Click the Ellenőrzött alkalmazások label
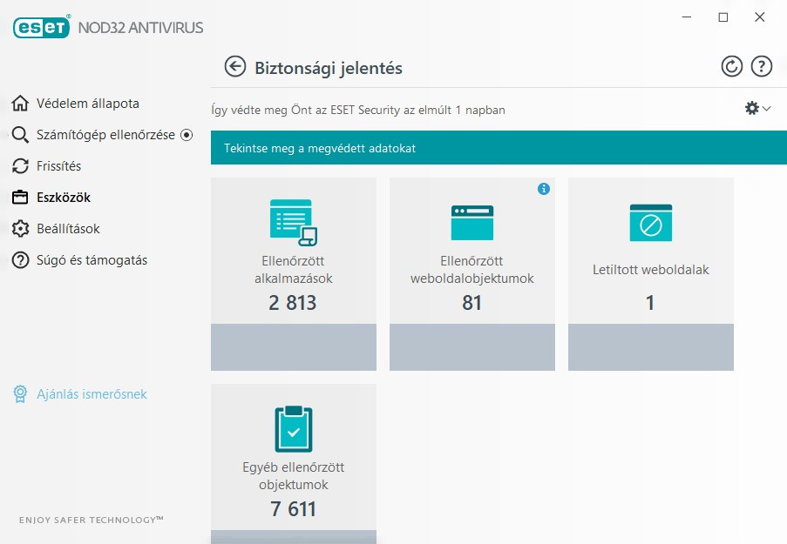 tap(293, 270)
